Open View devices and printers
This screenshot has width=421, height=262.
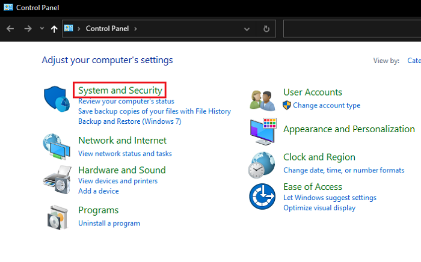point(118,181)
